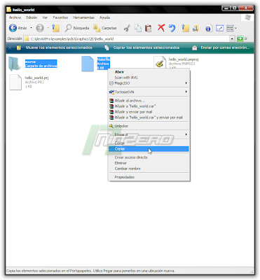Toggle the Carpetas folder pane
Image resolution: width=260 pixels, height=280 pixels.
coord(104,28)
